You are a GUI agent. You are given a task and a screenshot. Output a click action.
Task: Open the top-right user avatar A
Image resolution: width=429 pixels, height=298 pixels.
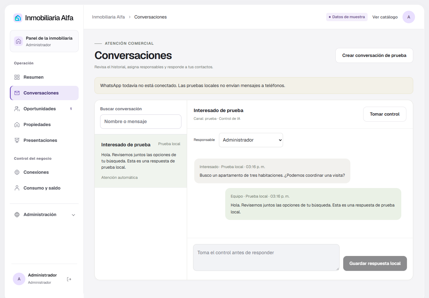[409, 17]
